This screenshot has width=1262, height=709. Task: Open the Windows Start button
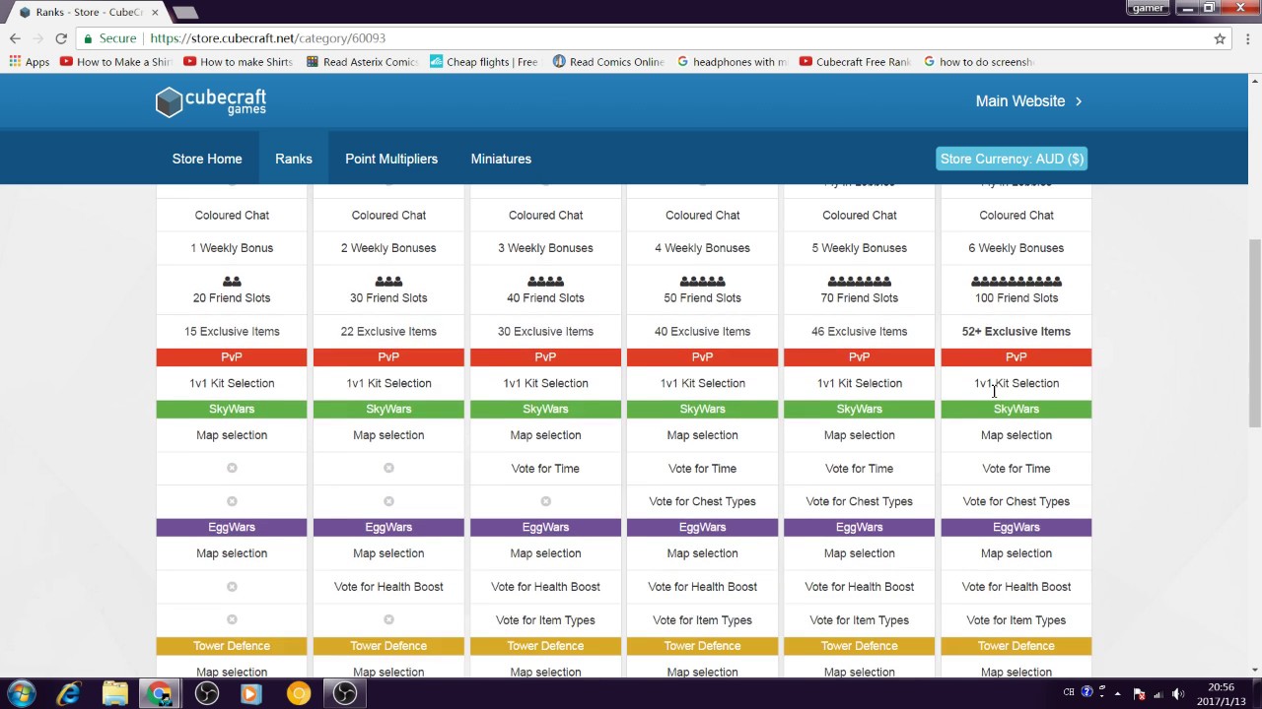point(22,693)
